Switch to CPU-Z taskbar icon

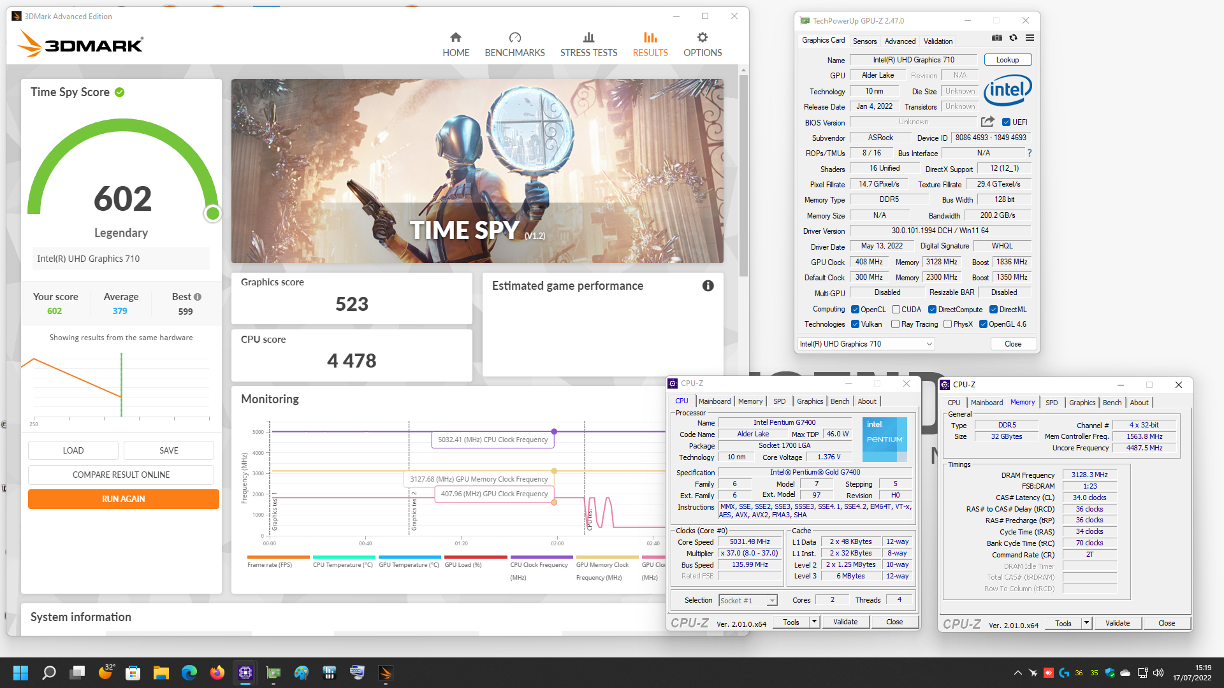click(245, 673)
